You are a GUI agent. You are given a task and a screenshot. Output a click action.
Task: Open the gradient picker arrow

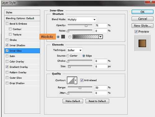(100, 37)
